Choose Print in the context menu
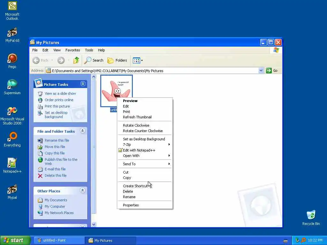 (x=145, y=112)
